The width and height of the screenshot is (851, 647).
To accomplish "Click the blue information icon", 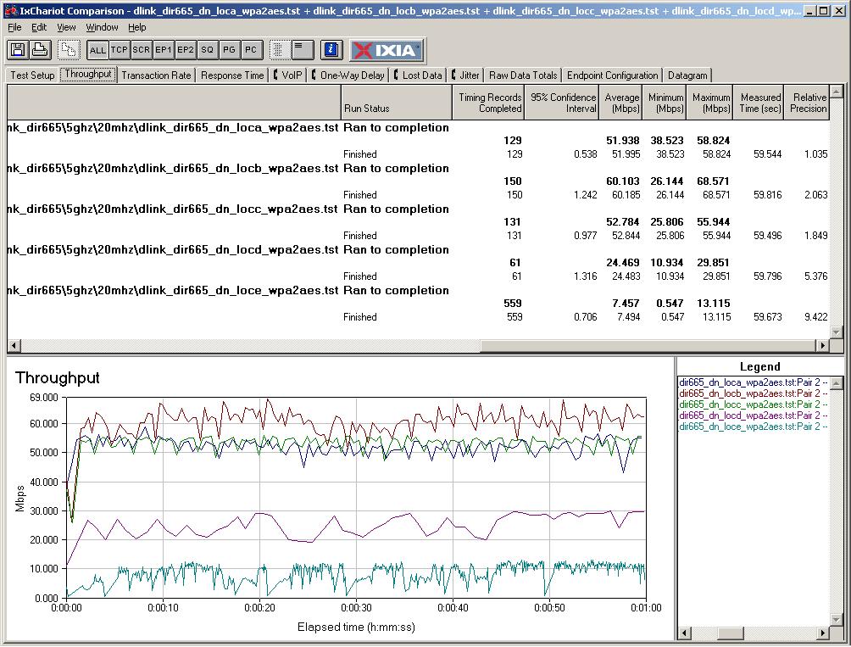I will coord(331,50).
